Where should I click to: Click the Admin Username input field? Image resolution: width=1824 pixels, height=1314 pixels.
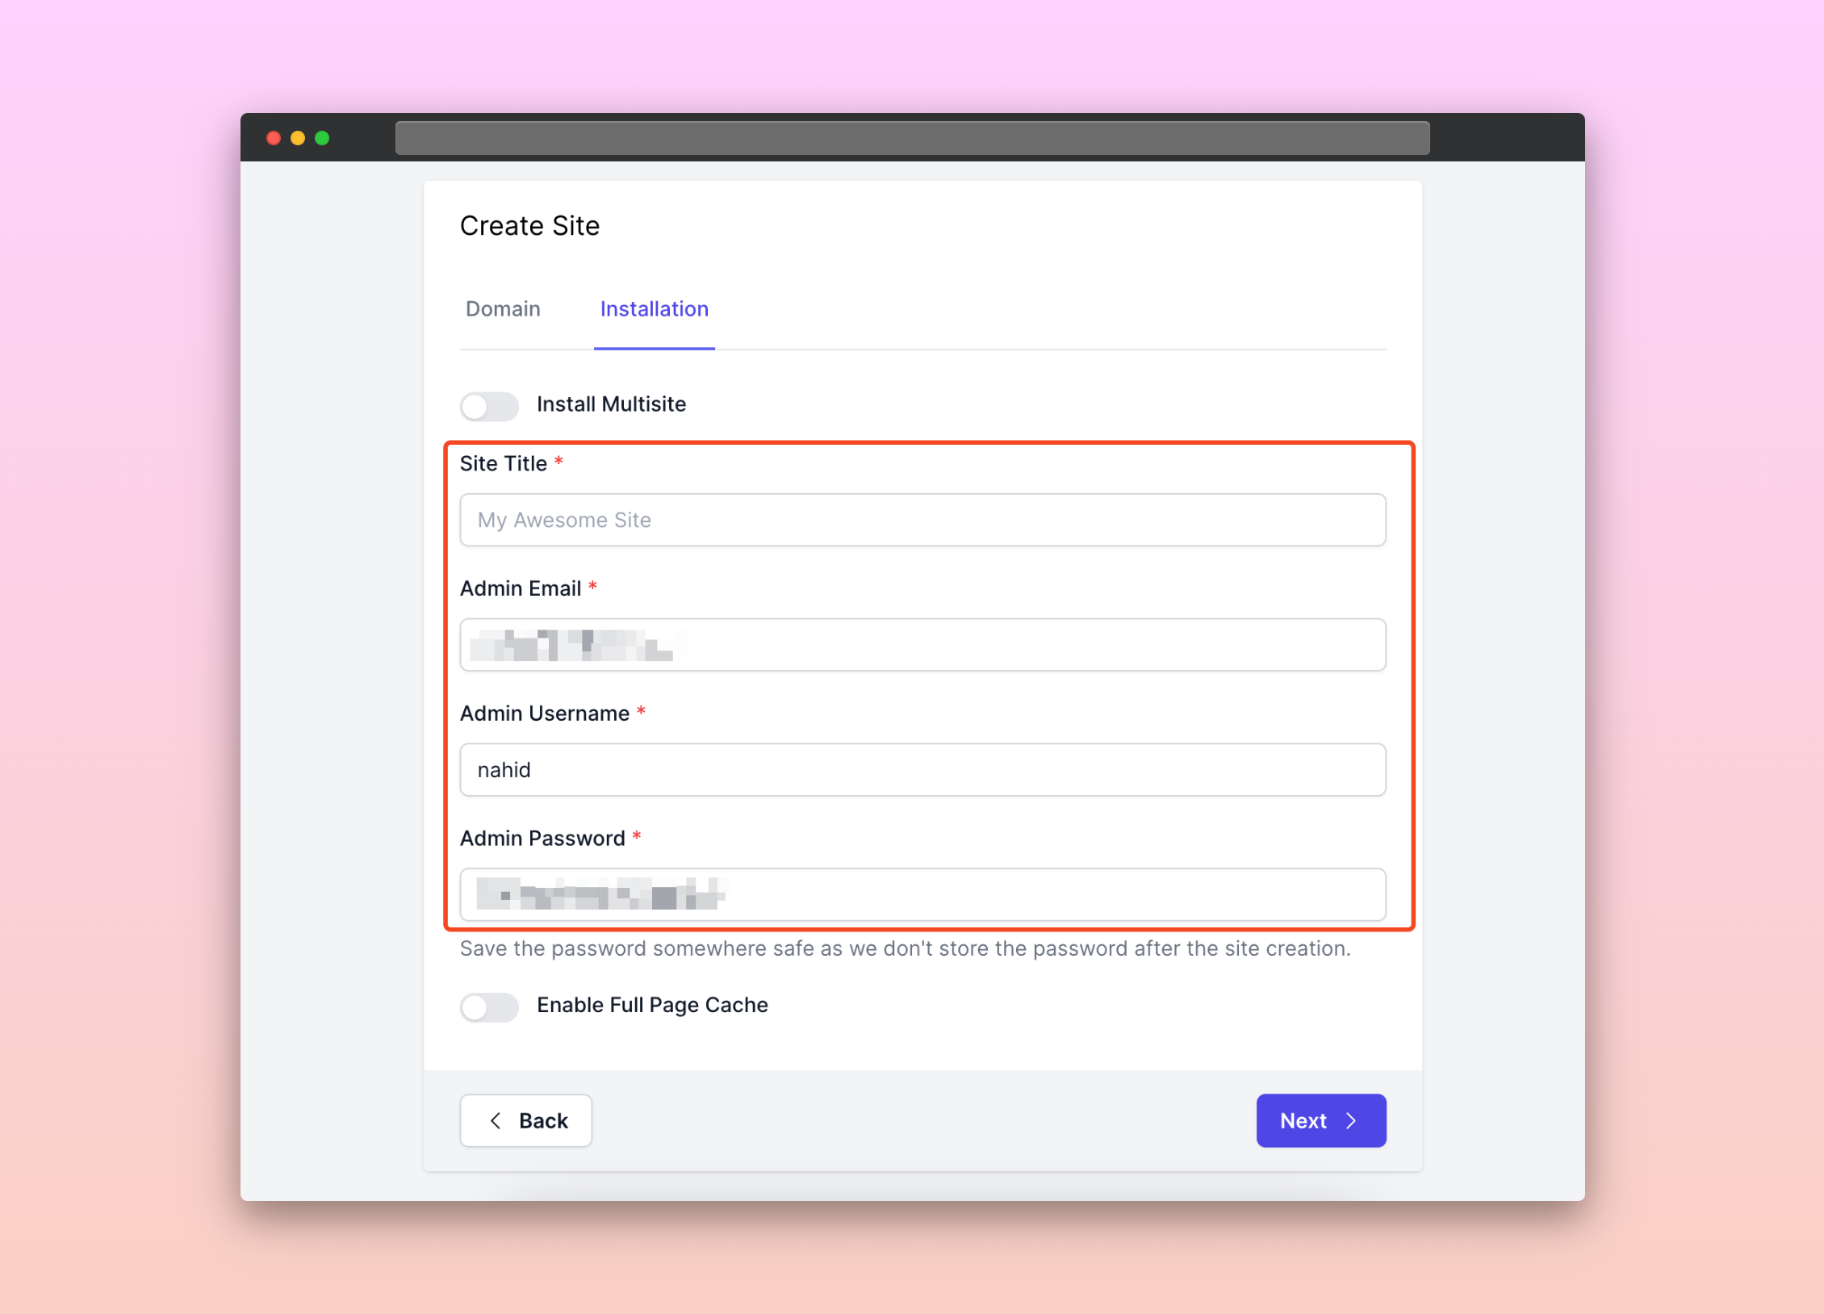(922, 769)
